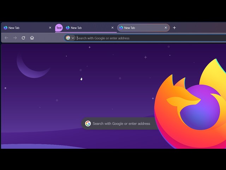Switch to New Tab in Test group
This screenshot has height=170, width=226.
tap(90, 28)
